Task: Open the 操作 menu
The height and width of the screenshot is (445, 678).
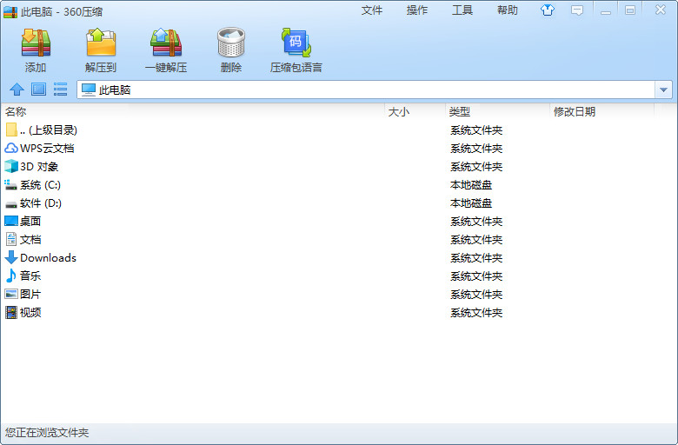Action: coord(417,10)
